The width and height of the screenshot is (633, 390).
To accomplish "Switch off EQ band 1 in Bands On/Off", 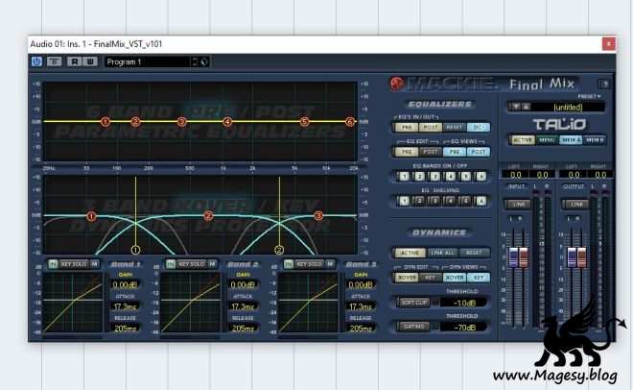I will pos(404,176).
